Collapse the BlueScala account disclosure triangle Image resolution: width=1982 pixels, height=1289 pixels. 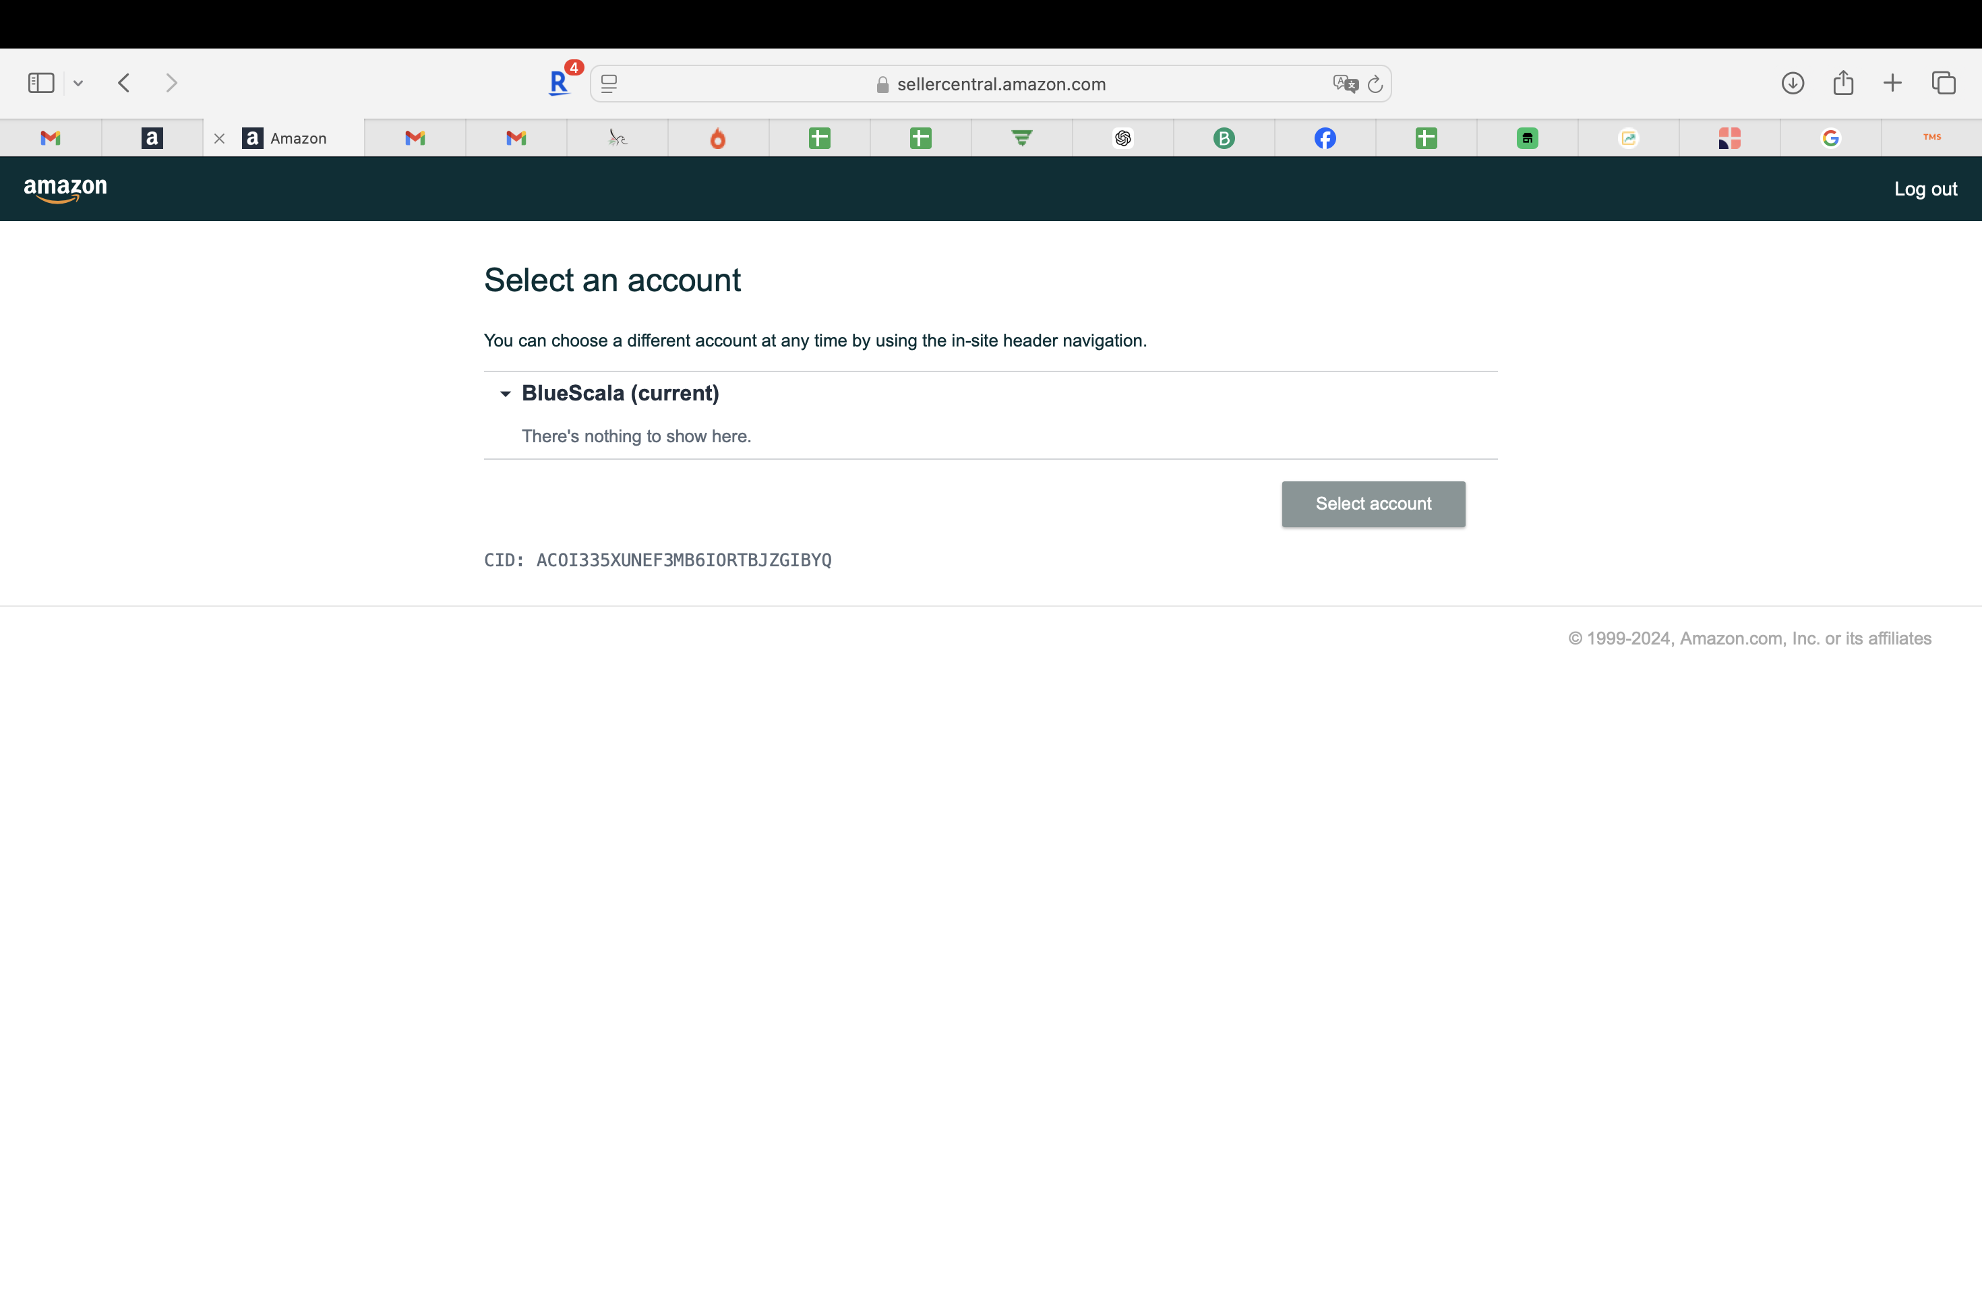pyautogui.click(x=505, y=394)
